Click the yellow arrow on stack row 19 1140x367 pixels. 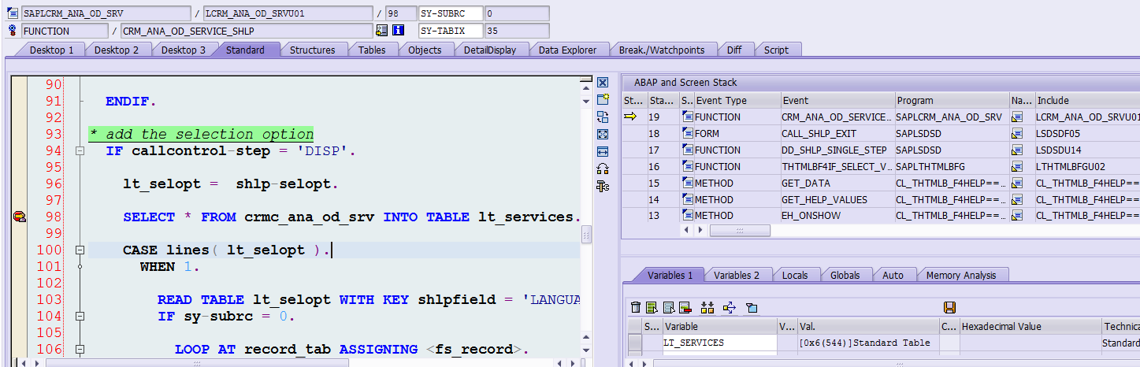tap(630, 117)
